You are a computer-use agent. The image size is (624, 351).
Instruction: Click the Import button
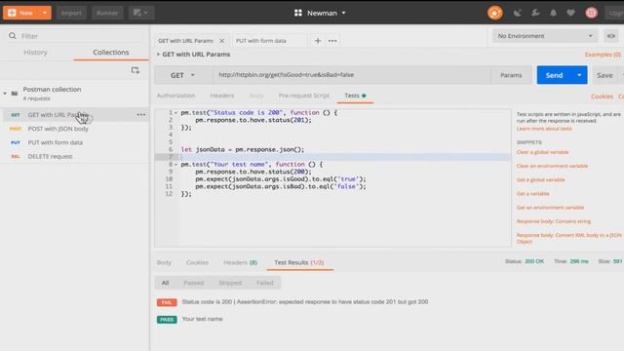(71, 13)
